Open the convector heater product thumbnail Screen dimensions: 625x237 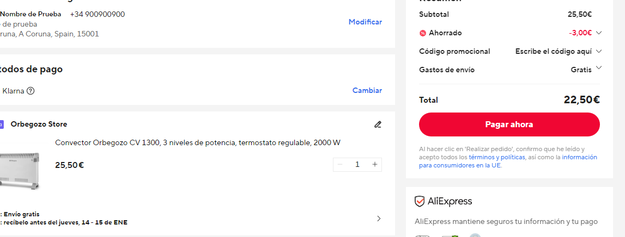click(20, 171)
